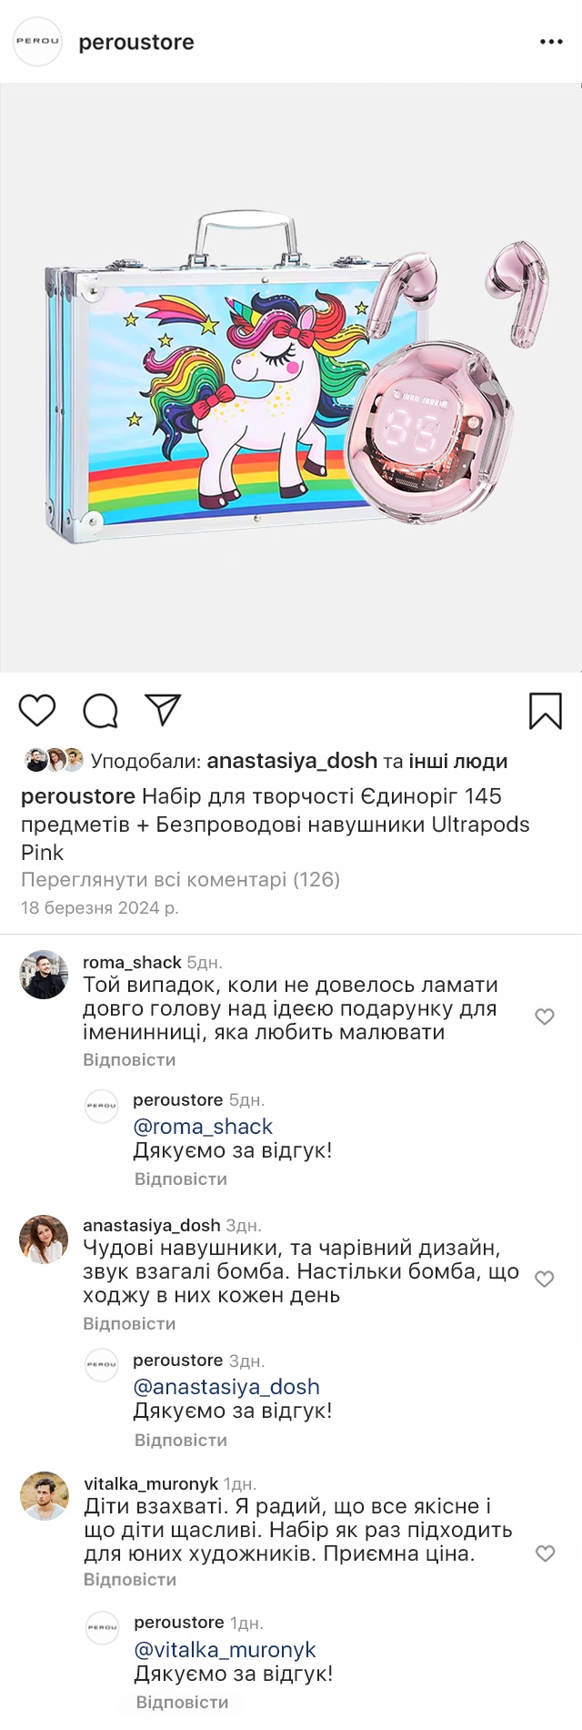Like anastasiya_dosh's comment
This screenshot has width=582, height=1730.
544,1279
